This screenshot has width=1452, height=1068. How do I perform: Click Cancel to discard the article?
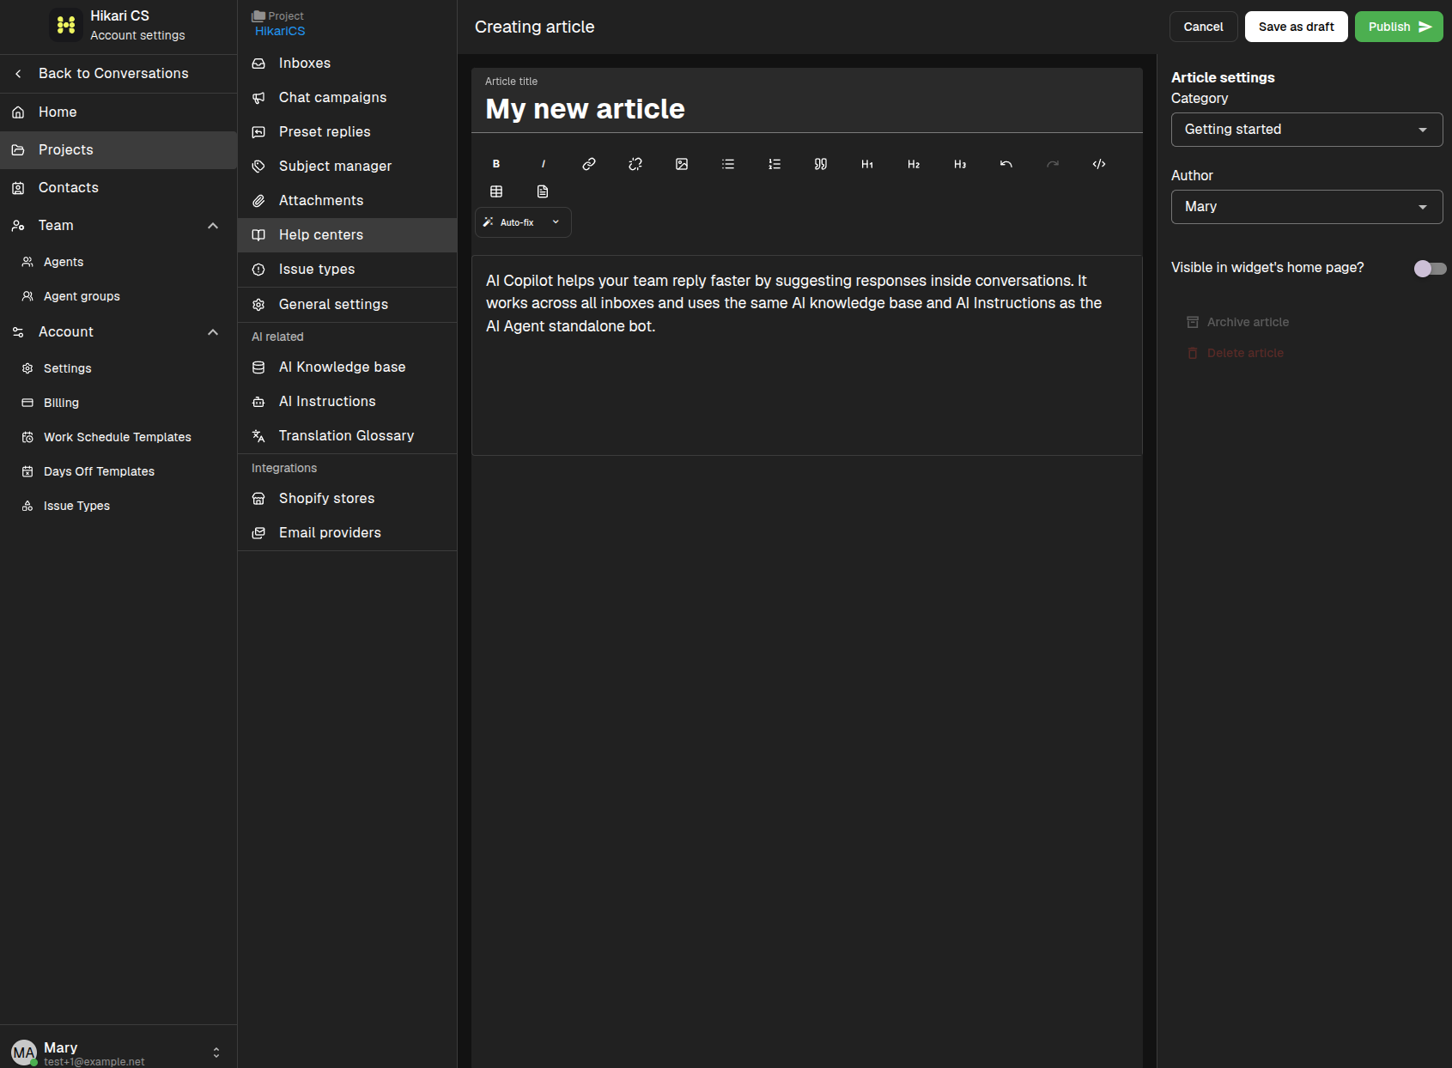coord(1203,27)
